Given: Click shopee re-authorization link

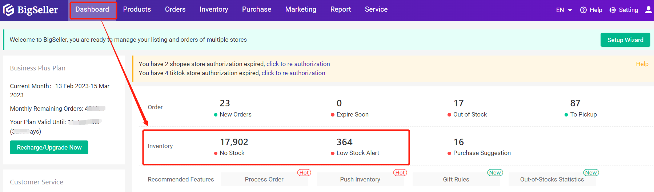Looking at the screenshot, I should pyautogui.click(x=298, y=64).
